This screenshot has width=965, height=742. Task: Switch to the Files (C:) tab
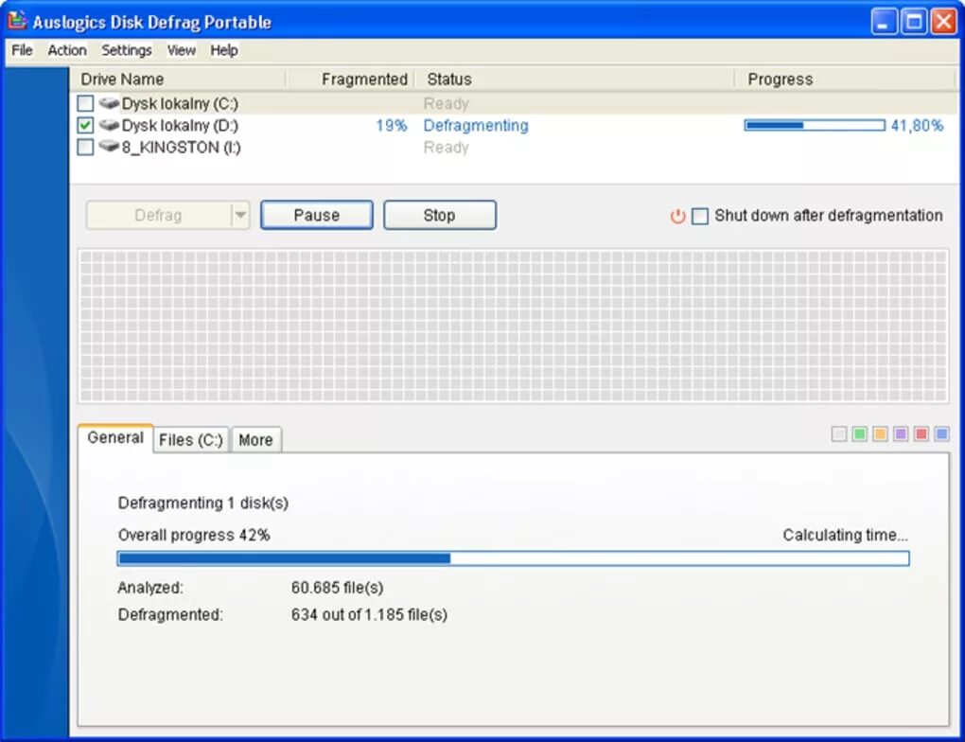(191, 440)
